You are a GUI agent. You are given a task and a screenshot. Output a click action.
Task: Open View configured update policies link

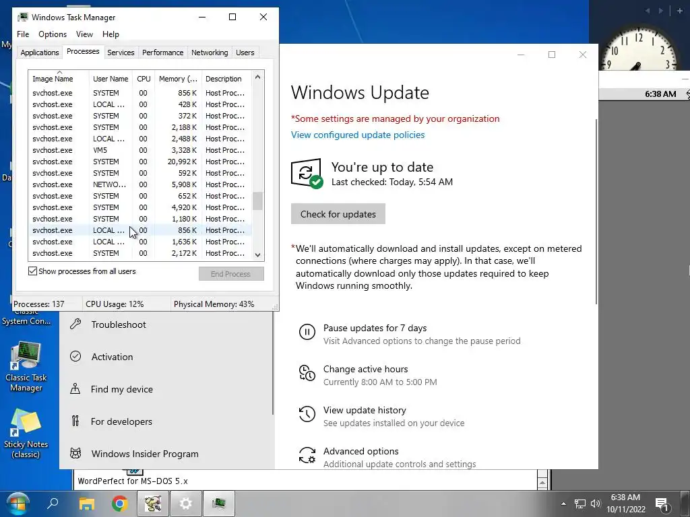click(x=358, y=135)
